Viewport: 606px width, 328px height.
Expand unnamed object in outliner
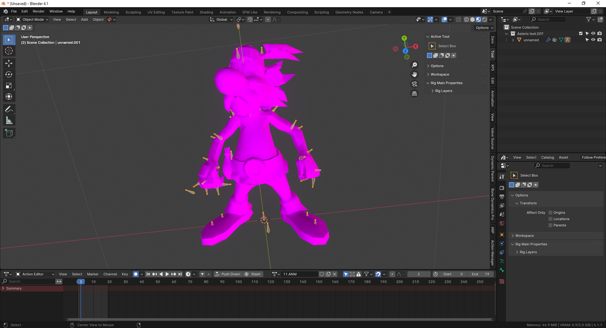513,40
